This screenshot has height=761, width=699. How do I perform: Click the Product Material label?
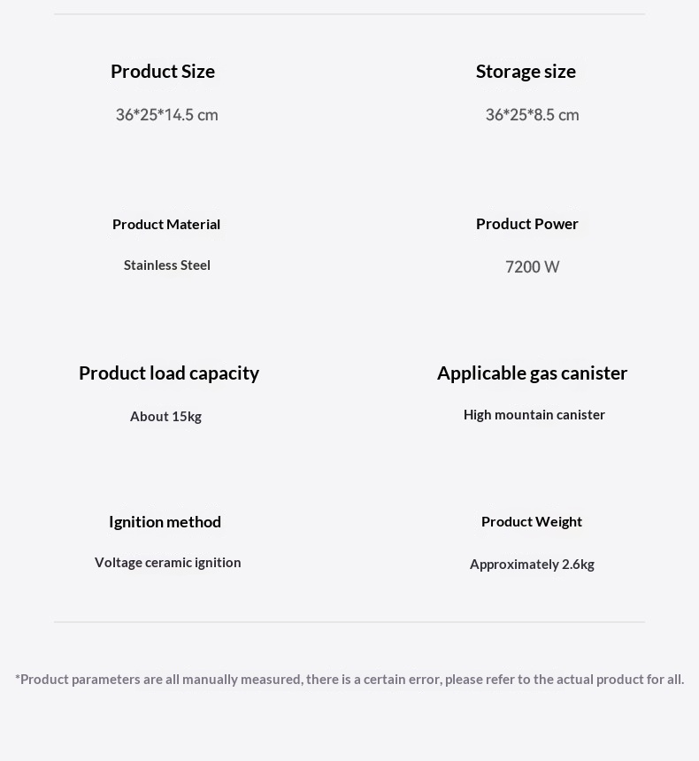[166, 224]
